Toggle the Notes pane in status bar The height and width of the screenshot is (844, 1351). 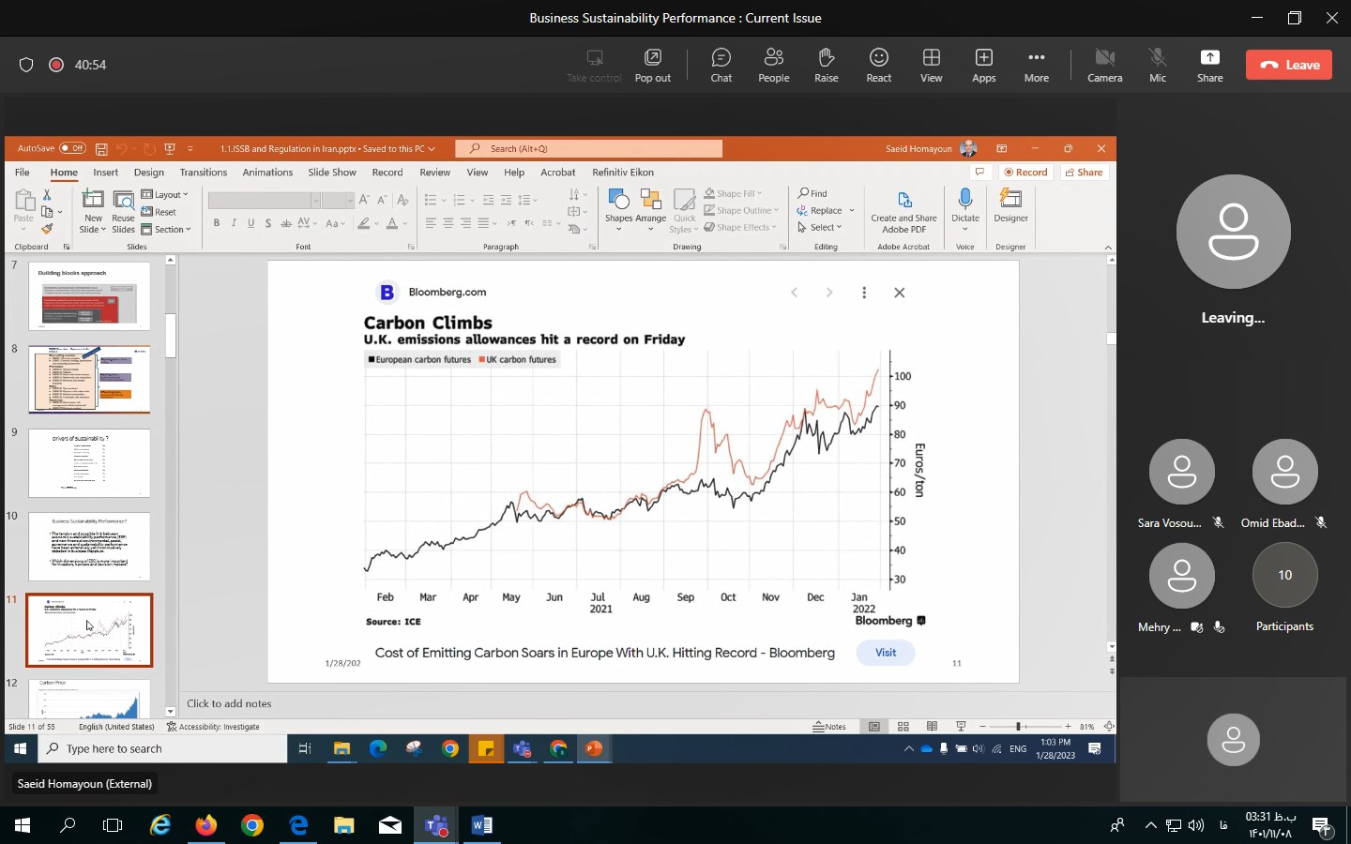pos(829,727)
